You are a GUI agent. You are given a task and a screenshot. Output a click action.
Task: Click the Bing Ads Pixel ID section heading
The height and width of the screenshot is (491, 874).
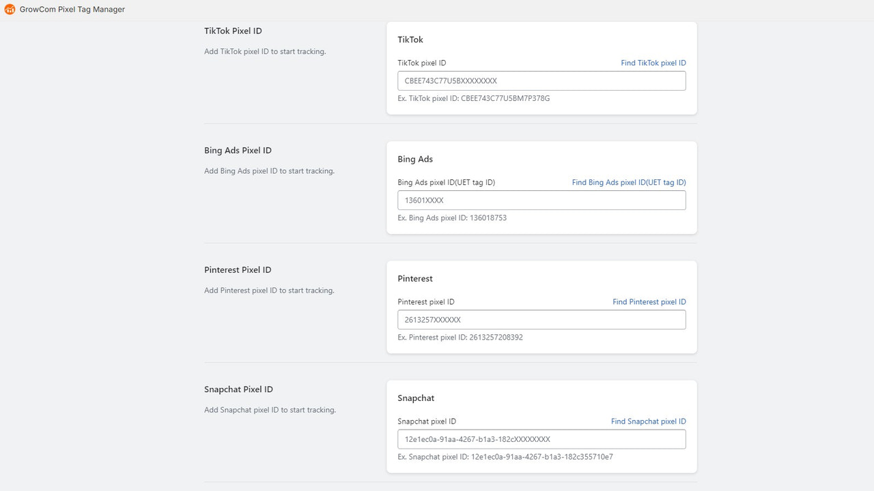click(238, 151)
